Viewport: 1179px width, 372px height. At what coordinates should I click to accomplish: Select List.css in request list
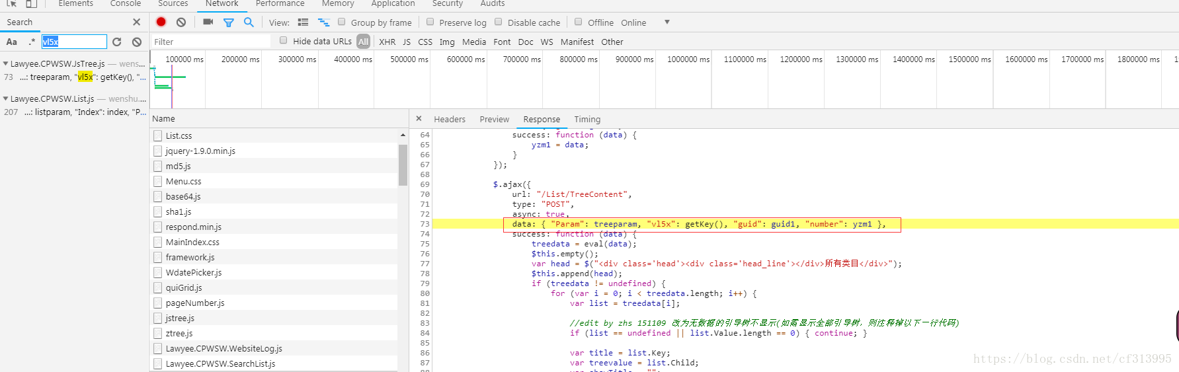point(274,135)
